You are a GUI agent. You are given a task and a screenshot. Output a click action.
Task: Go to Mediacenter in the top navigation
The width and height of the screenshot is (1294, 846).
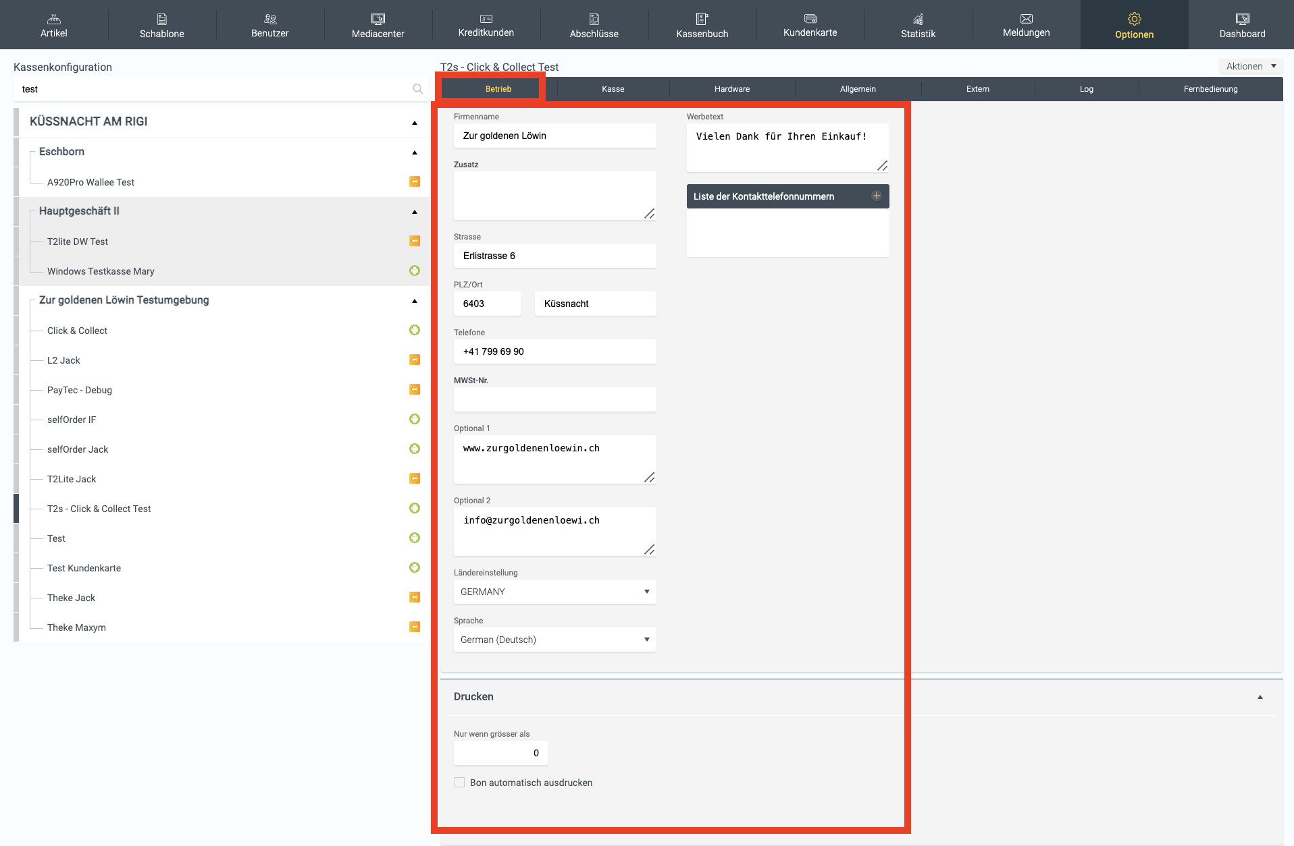(x=378, y=25)
